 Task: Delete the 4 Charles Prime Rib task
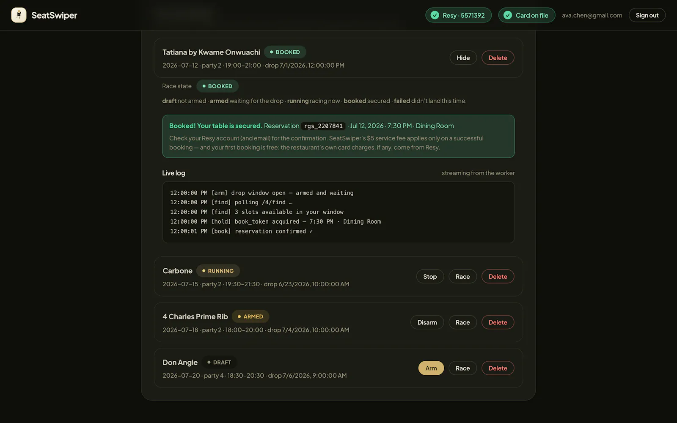pos(498,322)
